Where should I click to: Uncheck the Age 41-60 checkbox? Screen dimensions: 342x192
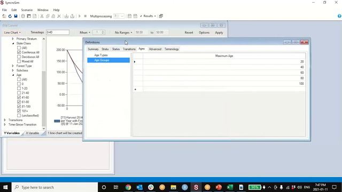(19, 98)
